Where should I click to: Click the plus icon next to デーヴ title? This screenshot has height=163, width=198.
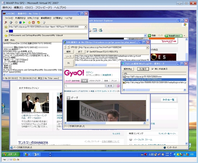tap(68, 98)
